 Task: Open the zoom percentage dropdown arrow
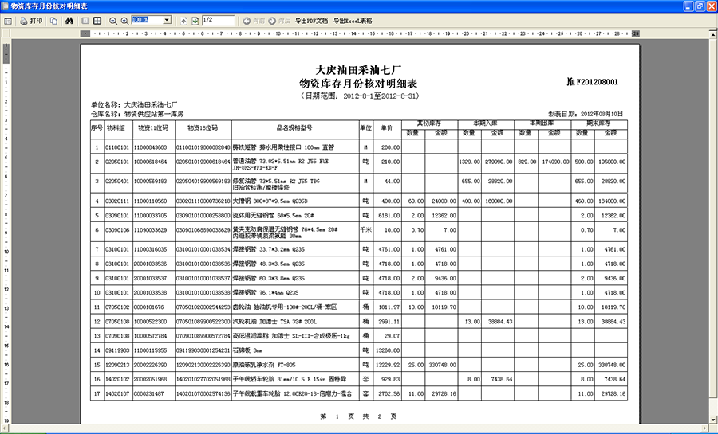coord(168,21)
